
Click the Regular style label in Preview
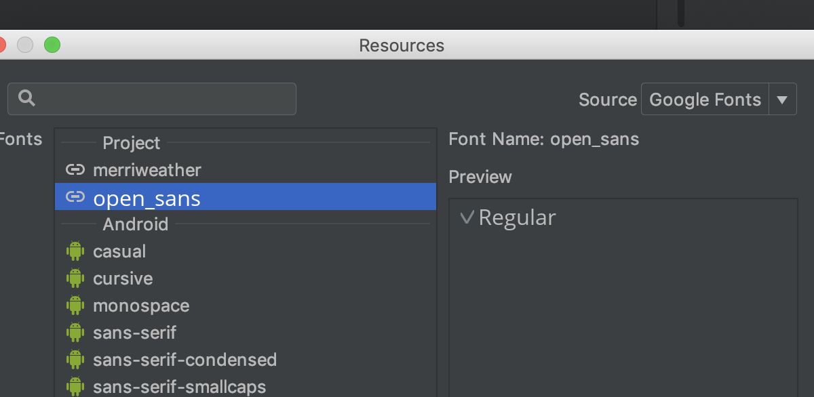click(517, 217)
